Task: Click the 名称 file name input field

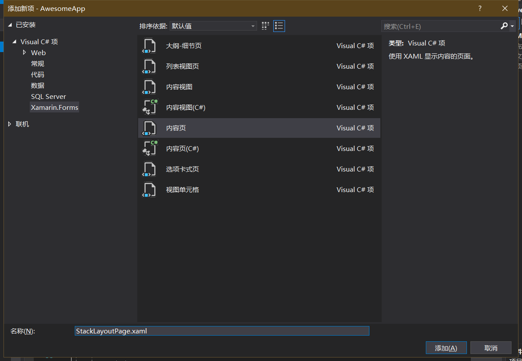Action: coord(222,331)
